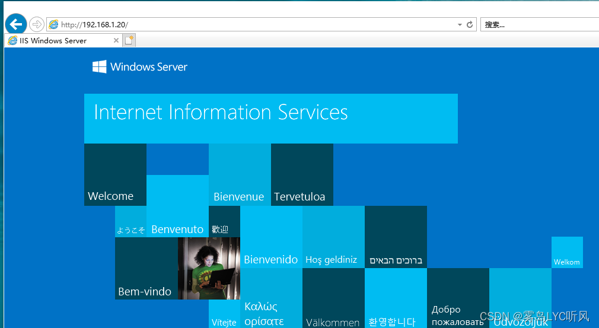This screenshot has height=328, width=599.
Task: Select the Benvenuto tile
Action: coord(178,206)
